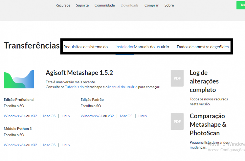Viewport: 245px width, 161px height.
Task: Go to the Comprar page
Action: [x=151, y=5]
